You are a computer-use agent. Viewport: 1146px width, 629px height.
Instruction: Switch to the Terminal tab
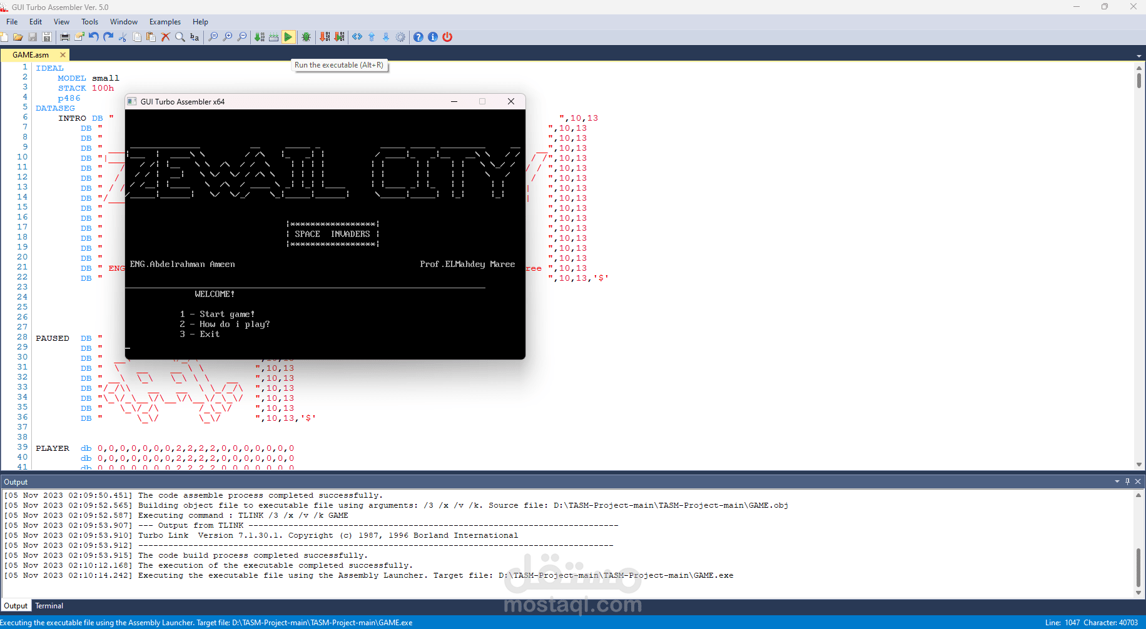[x=49, y=606]
